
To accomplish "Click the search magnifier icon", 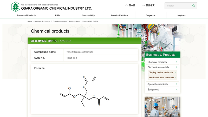I will [193, 5].
